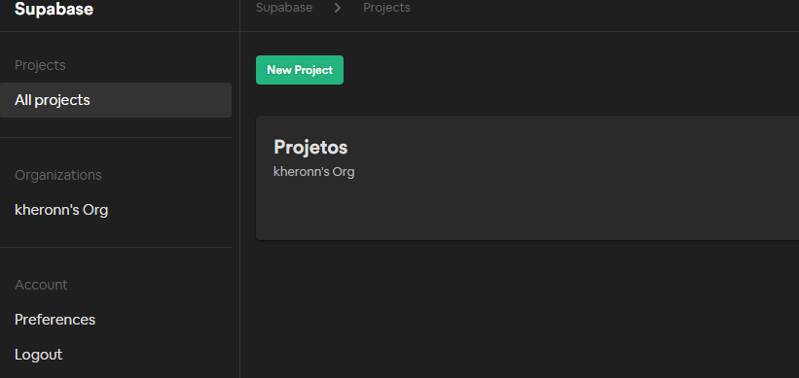Create a project with New Project button
This screenshot has width=799, height=378.
point(300,70)
